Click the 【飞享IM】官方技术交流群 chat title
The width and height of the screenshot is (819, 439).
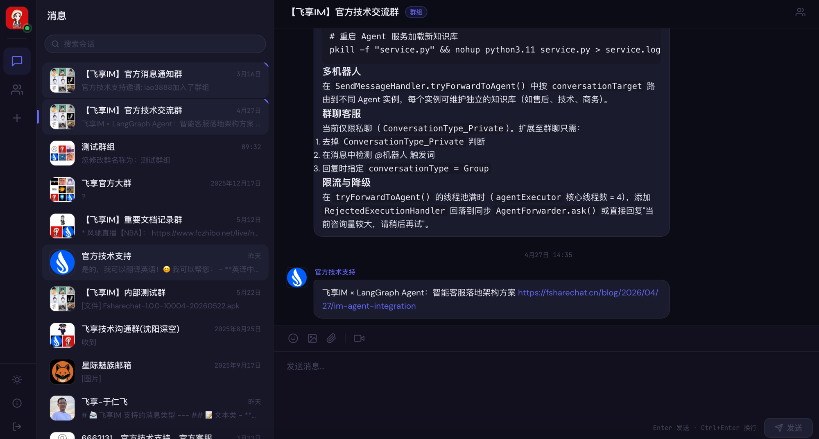point(344,12)
